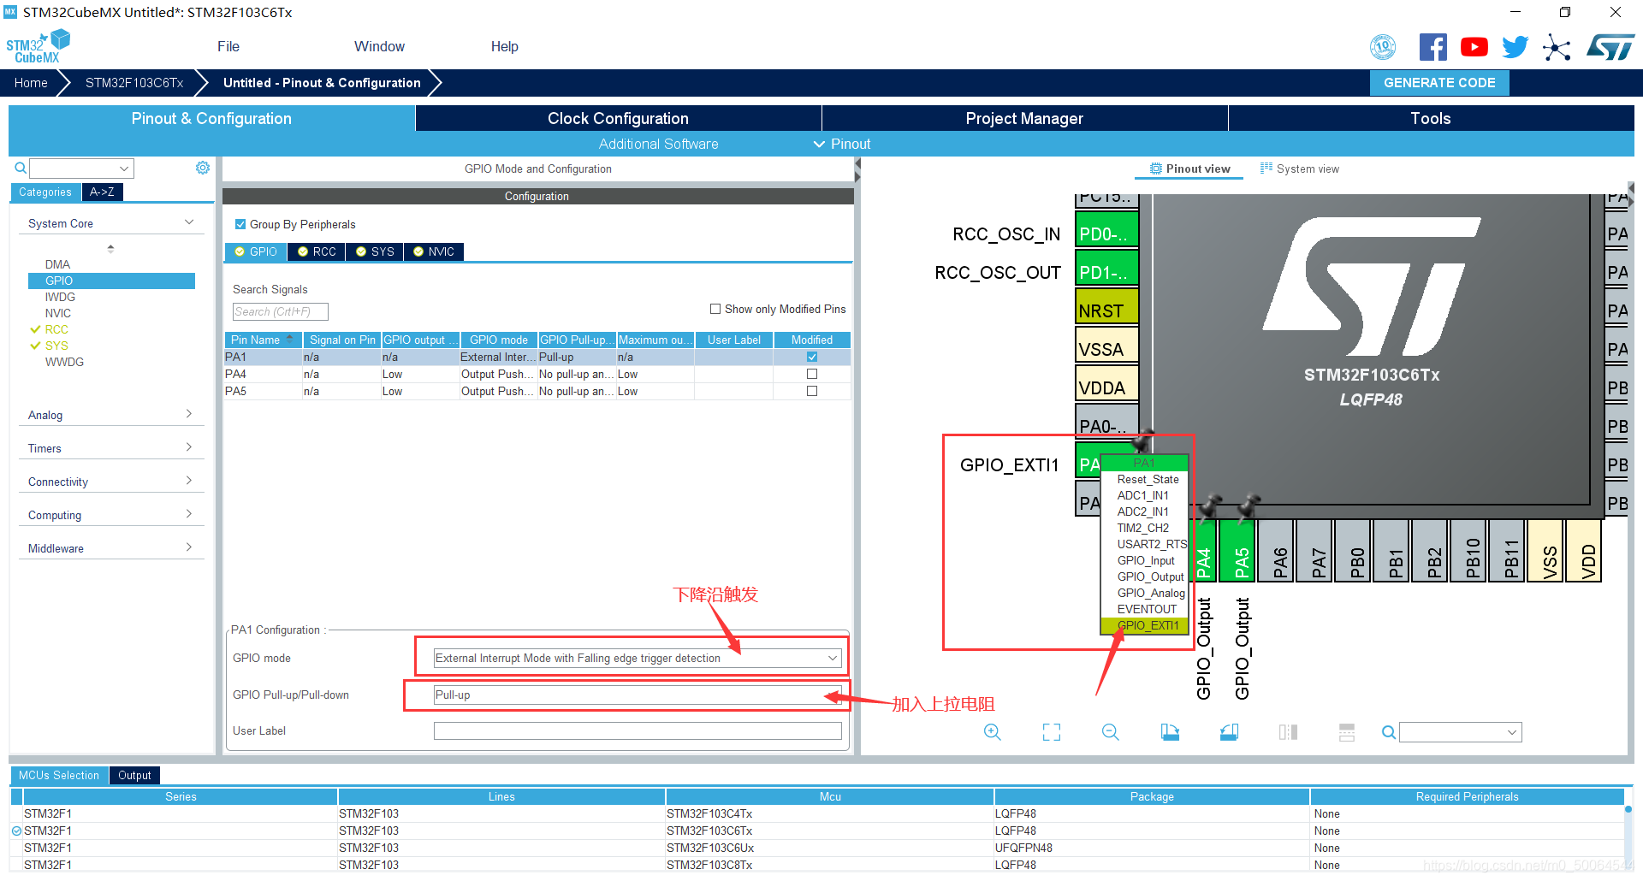The image size is (1643, 881).
Task: Toggle Modified checkbox for PA4 row
Action: tap(812, 374)
